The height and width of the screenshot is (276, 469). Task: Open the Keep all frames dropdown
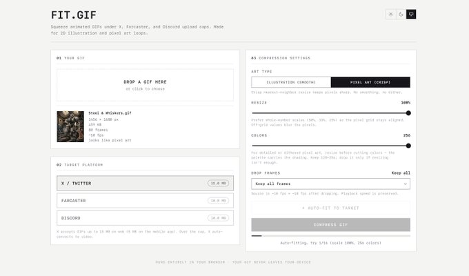coord(330,184)
